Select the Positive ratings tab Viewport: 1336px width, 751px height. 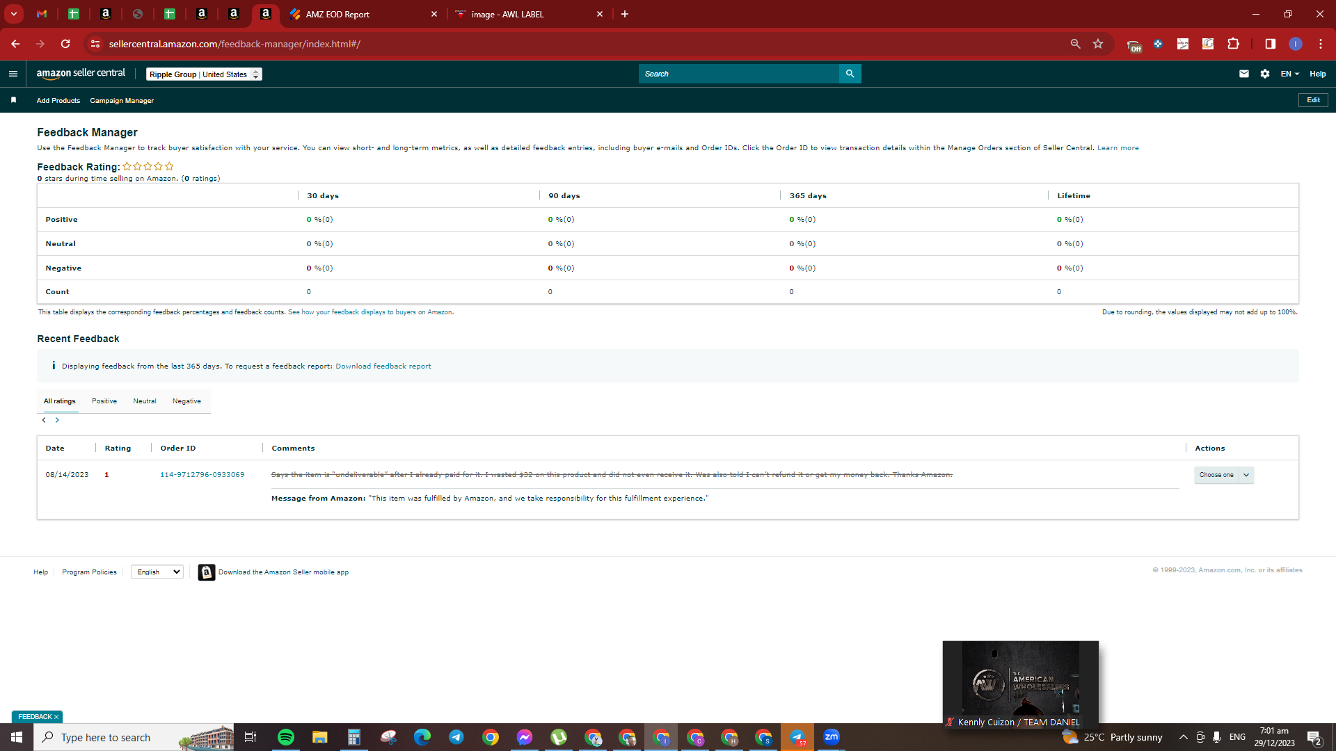tap(104, 401)
